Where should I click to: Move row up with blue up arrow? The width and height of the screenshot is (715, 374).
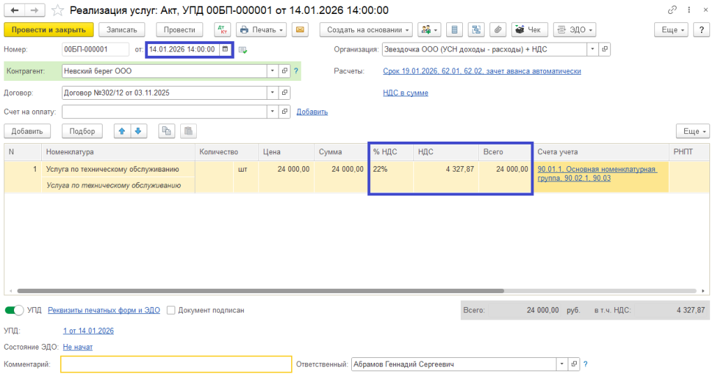point(121,131)
